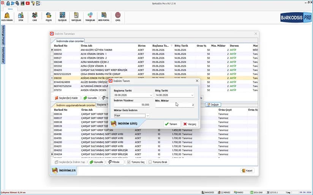The height and width of the screenshot is (195, 313).
Task: Open HIZLI EKRAN from the ribbon
Action: pyautogui.click(x=7, y=17)
